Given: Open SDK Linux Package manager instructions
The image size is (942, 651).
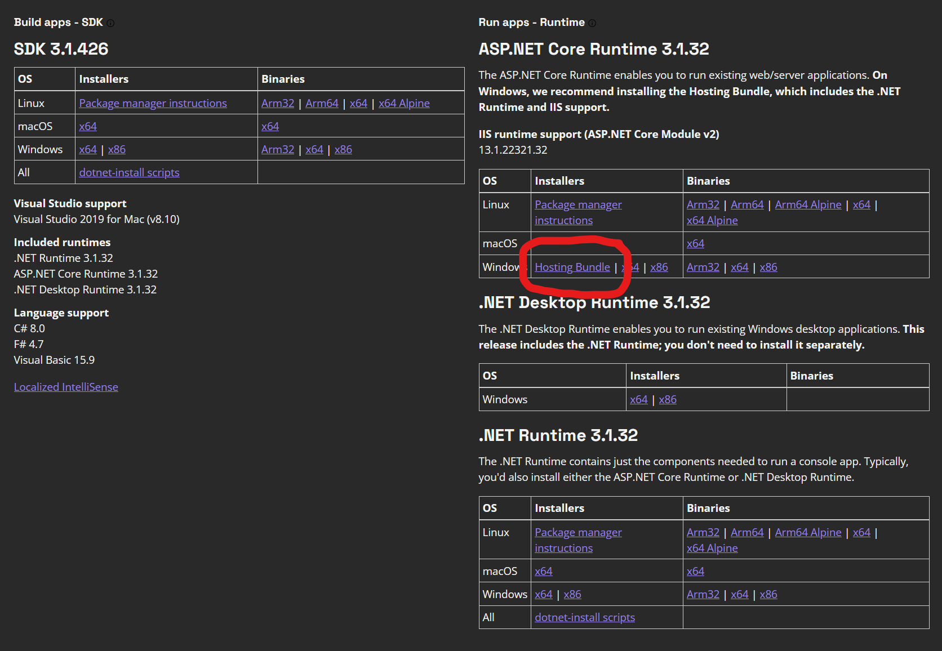Looking at the screenshot, I should pyautogui.click(x=153, y=104).
